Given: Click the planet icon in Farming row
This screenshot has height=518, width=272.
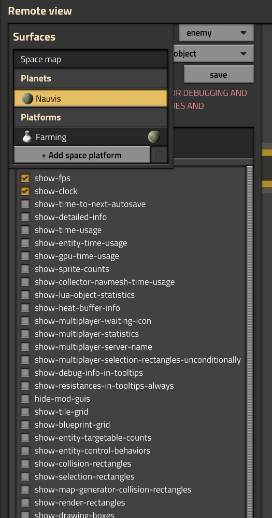Looking at the screenshot, I should 154,137.
